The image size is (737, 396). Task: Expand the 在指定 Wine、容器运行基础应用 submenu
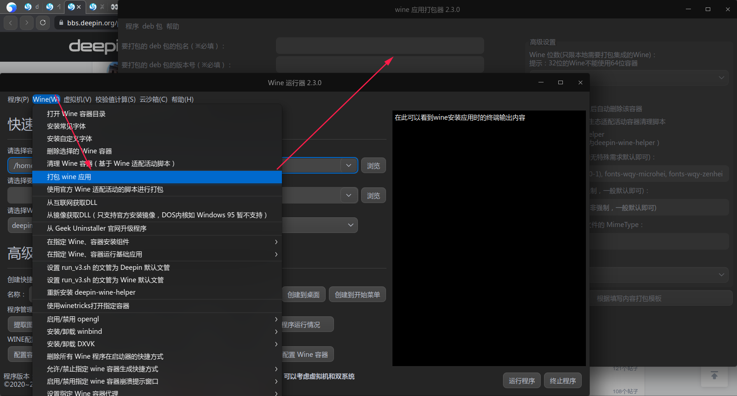[157, 254]
